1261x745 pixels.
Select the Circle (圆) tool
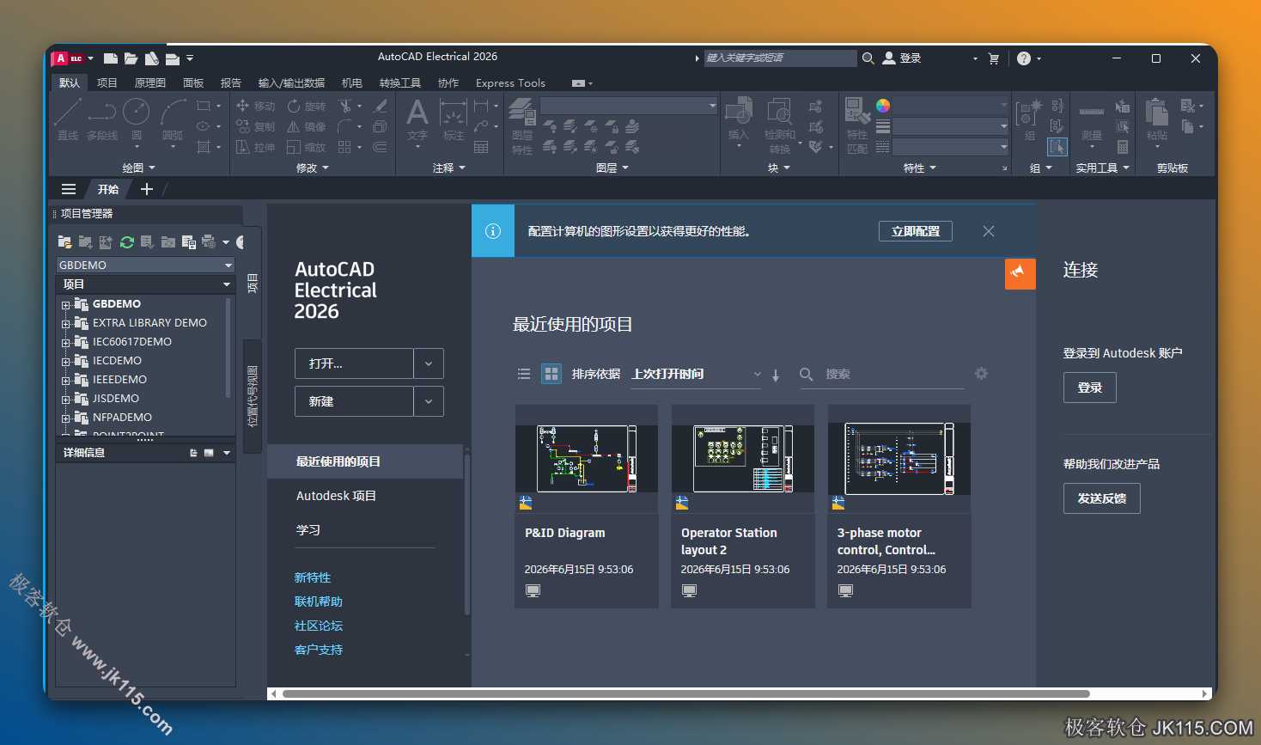[x=137, y=119]
